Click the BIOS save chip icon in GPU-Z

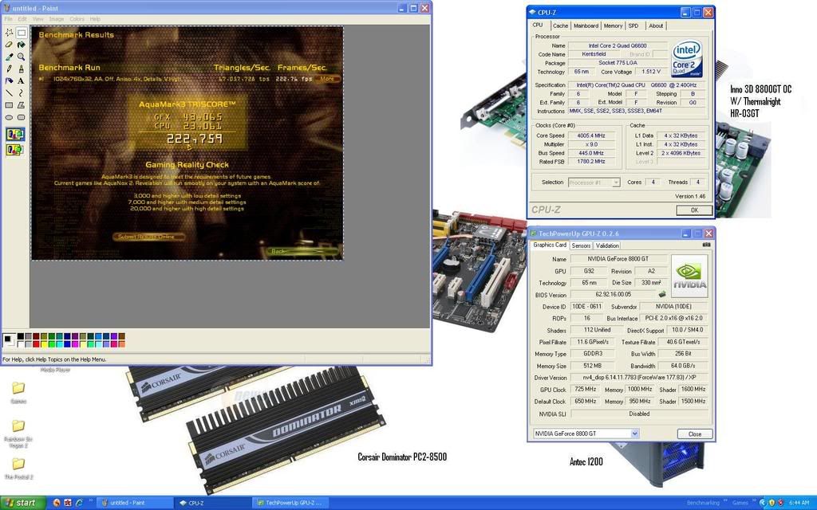pyautogui.click(x=662, y=295)
